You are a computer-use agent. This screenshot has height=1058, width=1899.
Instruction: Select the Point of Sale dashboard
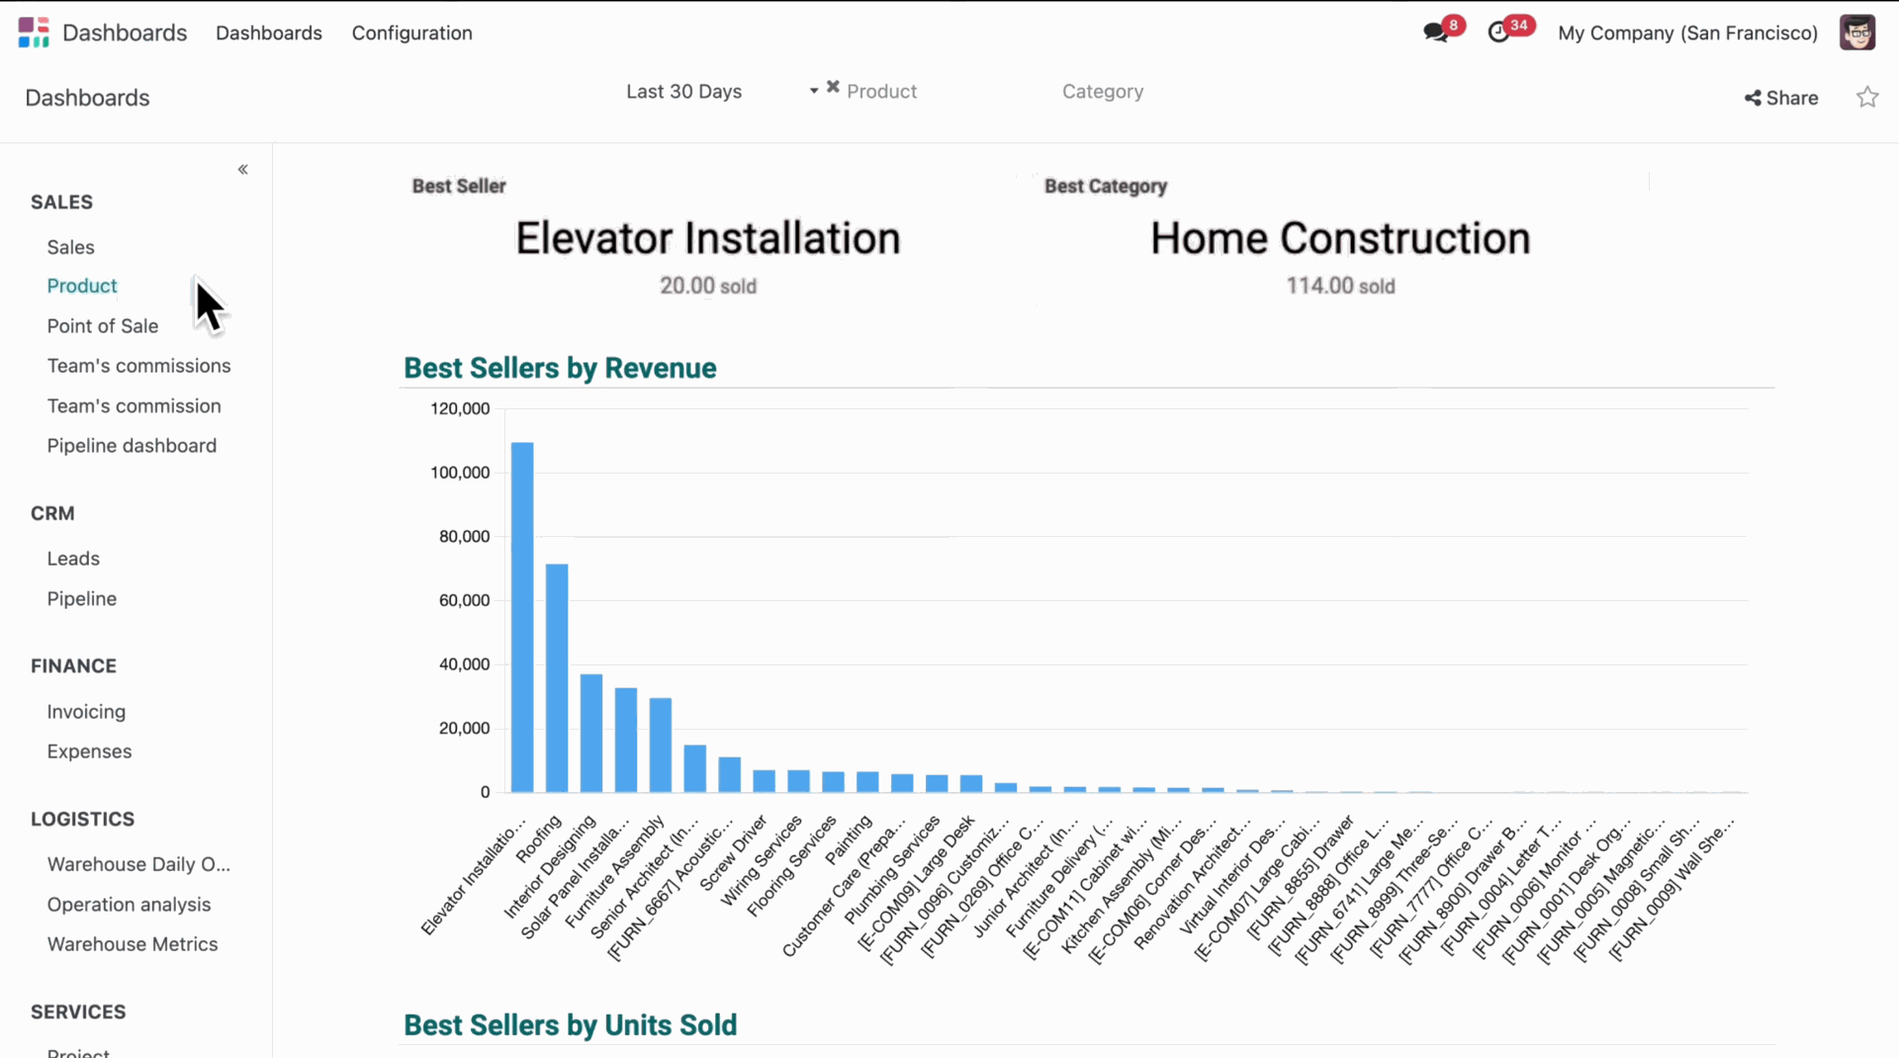(x=102, y=326)
